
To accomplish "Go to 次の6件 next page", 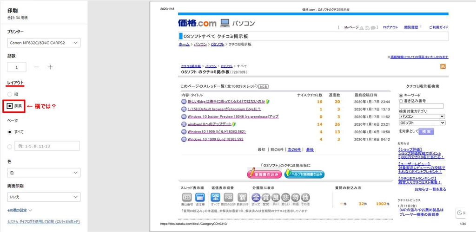I will pyautogui.click(x=294, y=149).
